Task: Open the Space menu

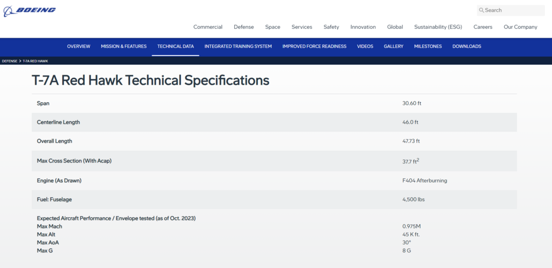Action: 273,27
